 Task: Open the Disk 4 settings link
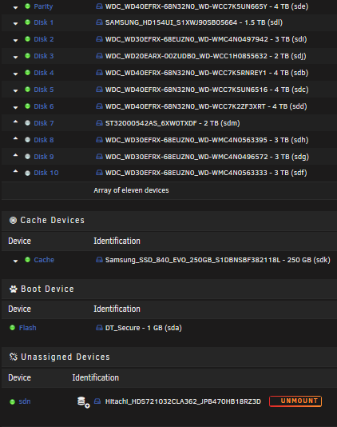tap(44, 73)
